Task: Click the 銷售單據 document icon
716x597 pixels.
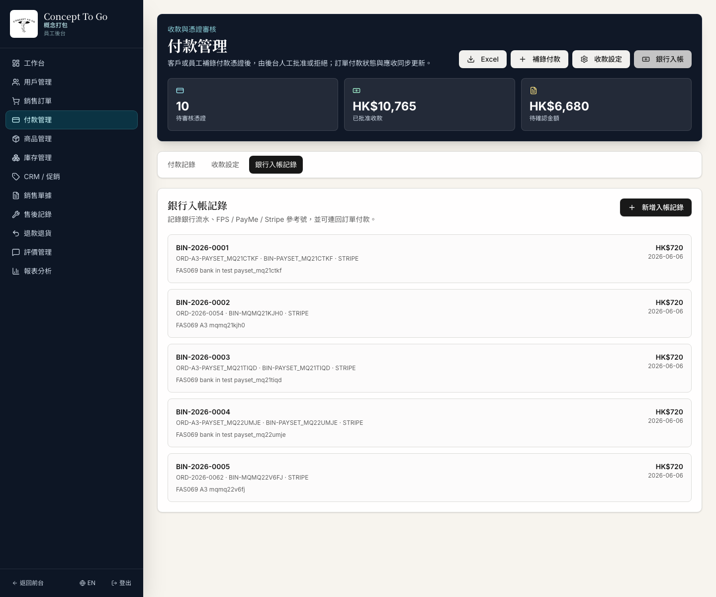Action: pyautogui.click(x=16, y=196)
